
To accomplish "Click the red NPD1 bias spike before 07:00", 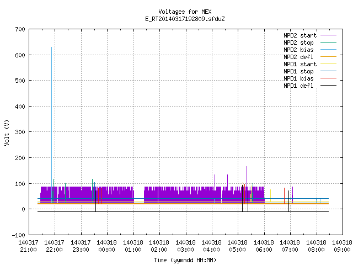I will [x=285, y=195].
